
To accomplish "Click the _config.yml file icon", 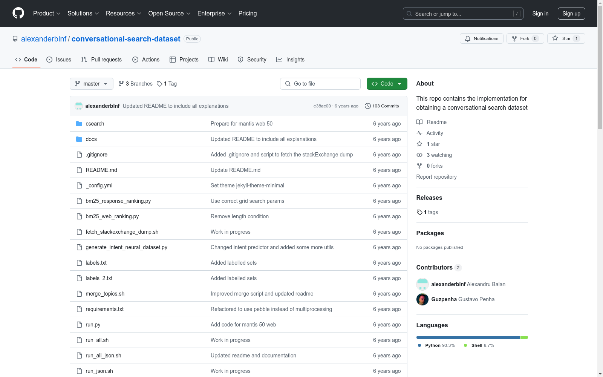I will pos(79,185).
